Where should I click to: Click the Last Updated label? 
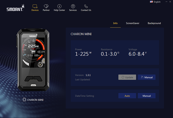(83, 80)
